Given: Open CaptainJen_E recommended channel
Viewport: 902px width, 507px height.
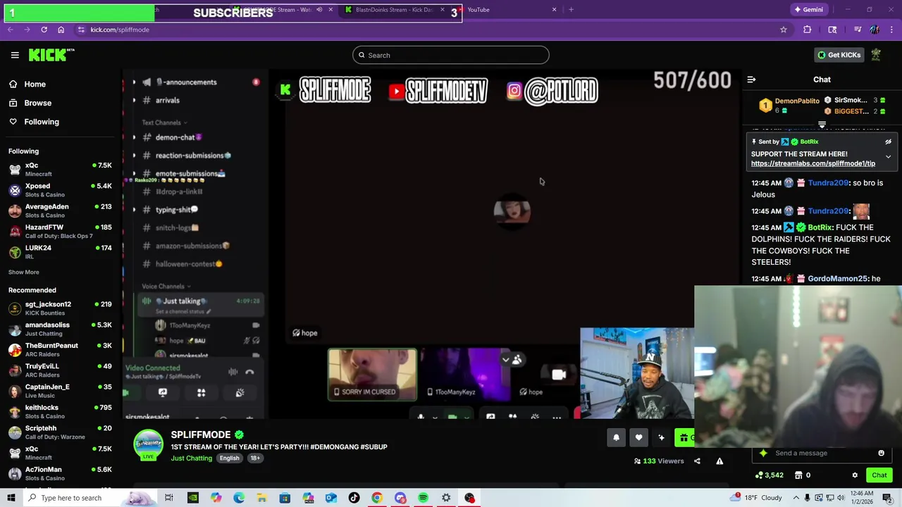Looking at the screenshot, I should 60,391.
